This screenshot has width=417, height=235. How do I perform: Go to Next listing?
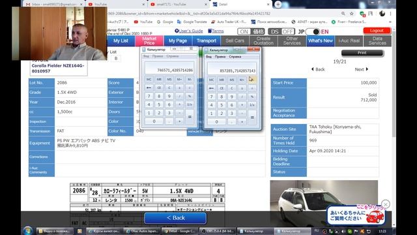362,69
